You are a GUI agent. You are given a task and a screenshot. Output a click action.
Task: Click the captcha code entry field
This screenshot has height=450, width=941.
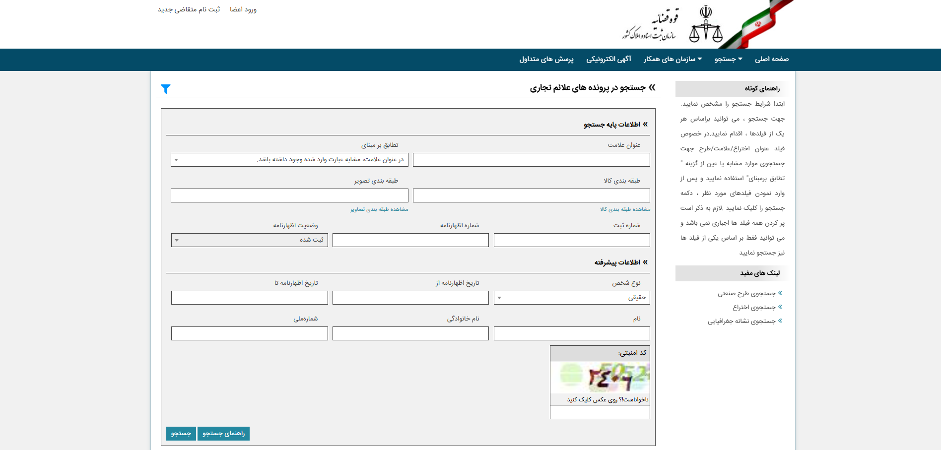[x=600, y=412]
